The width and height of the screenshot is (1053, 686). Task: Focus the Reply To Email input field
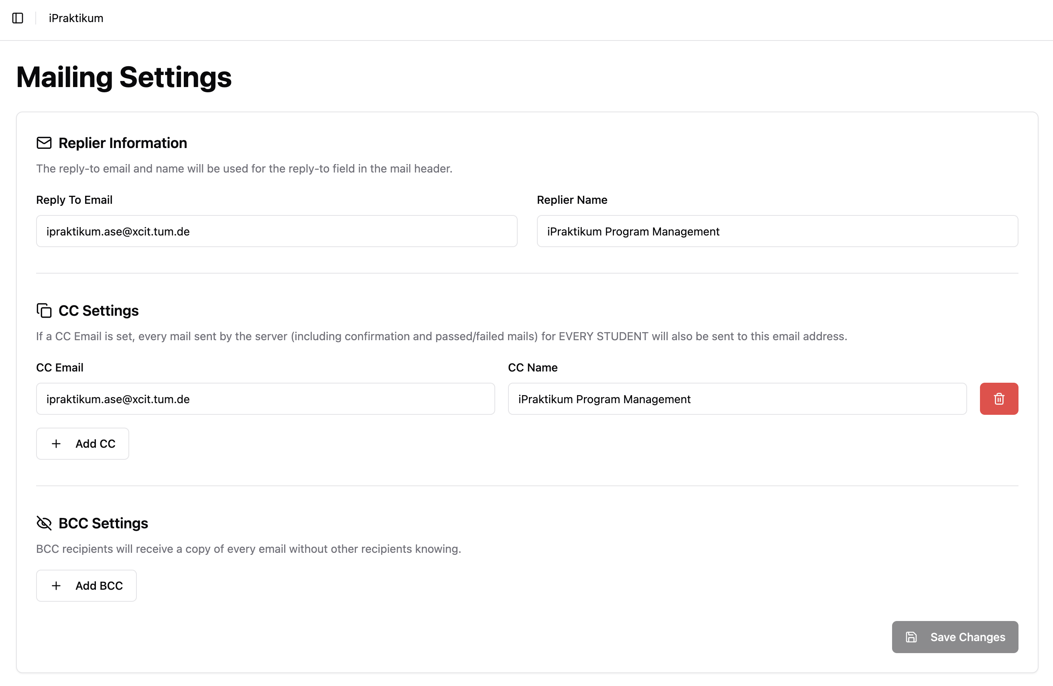[276, 231]
